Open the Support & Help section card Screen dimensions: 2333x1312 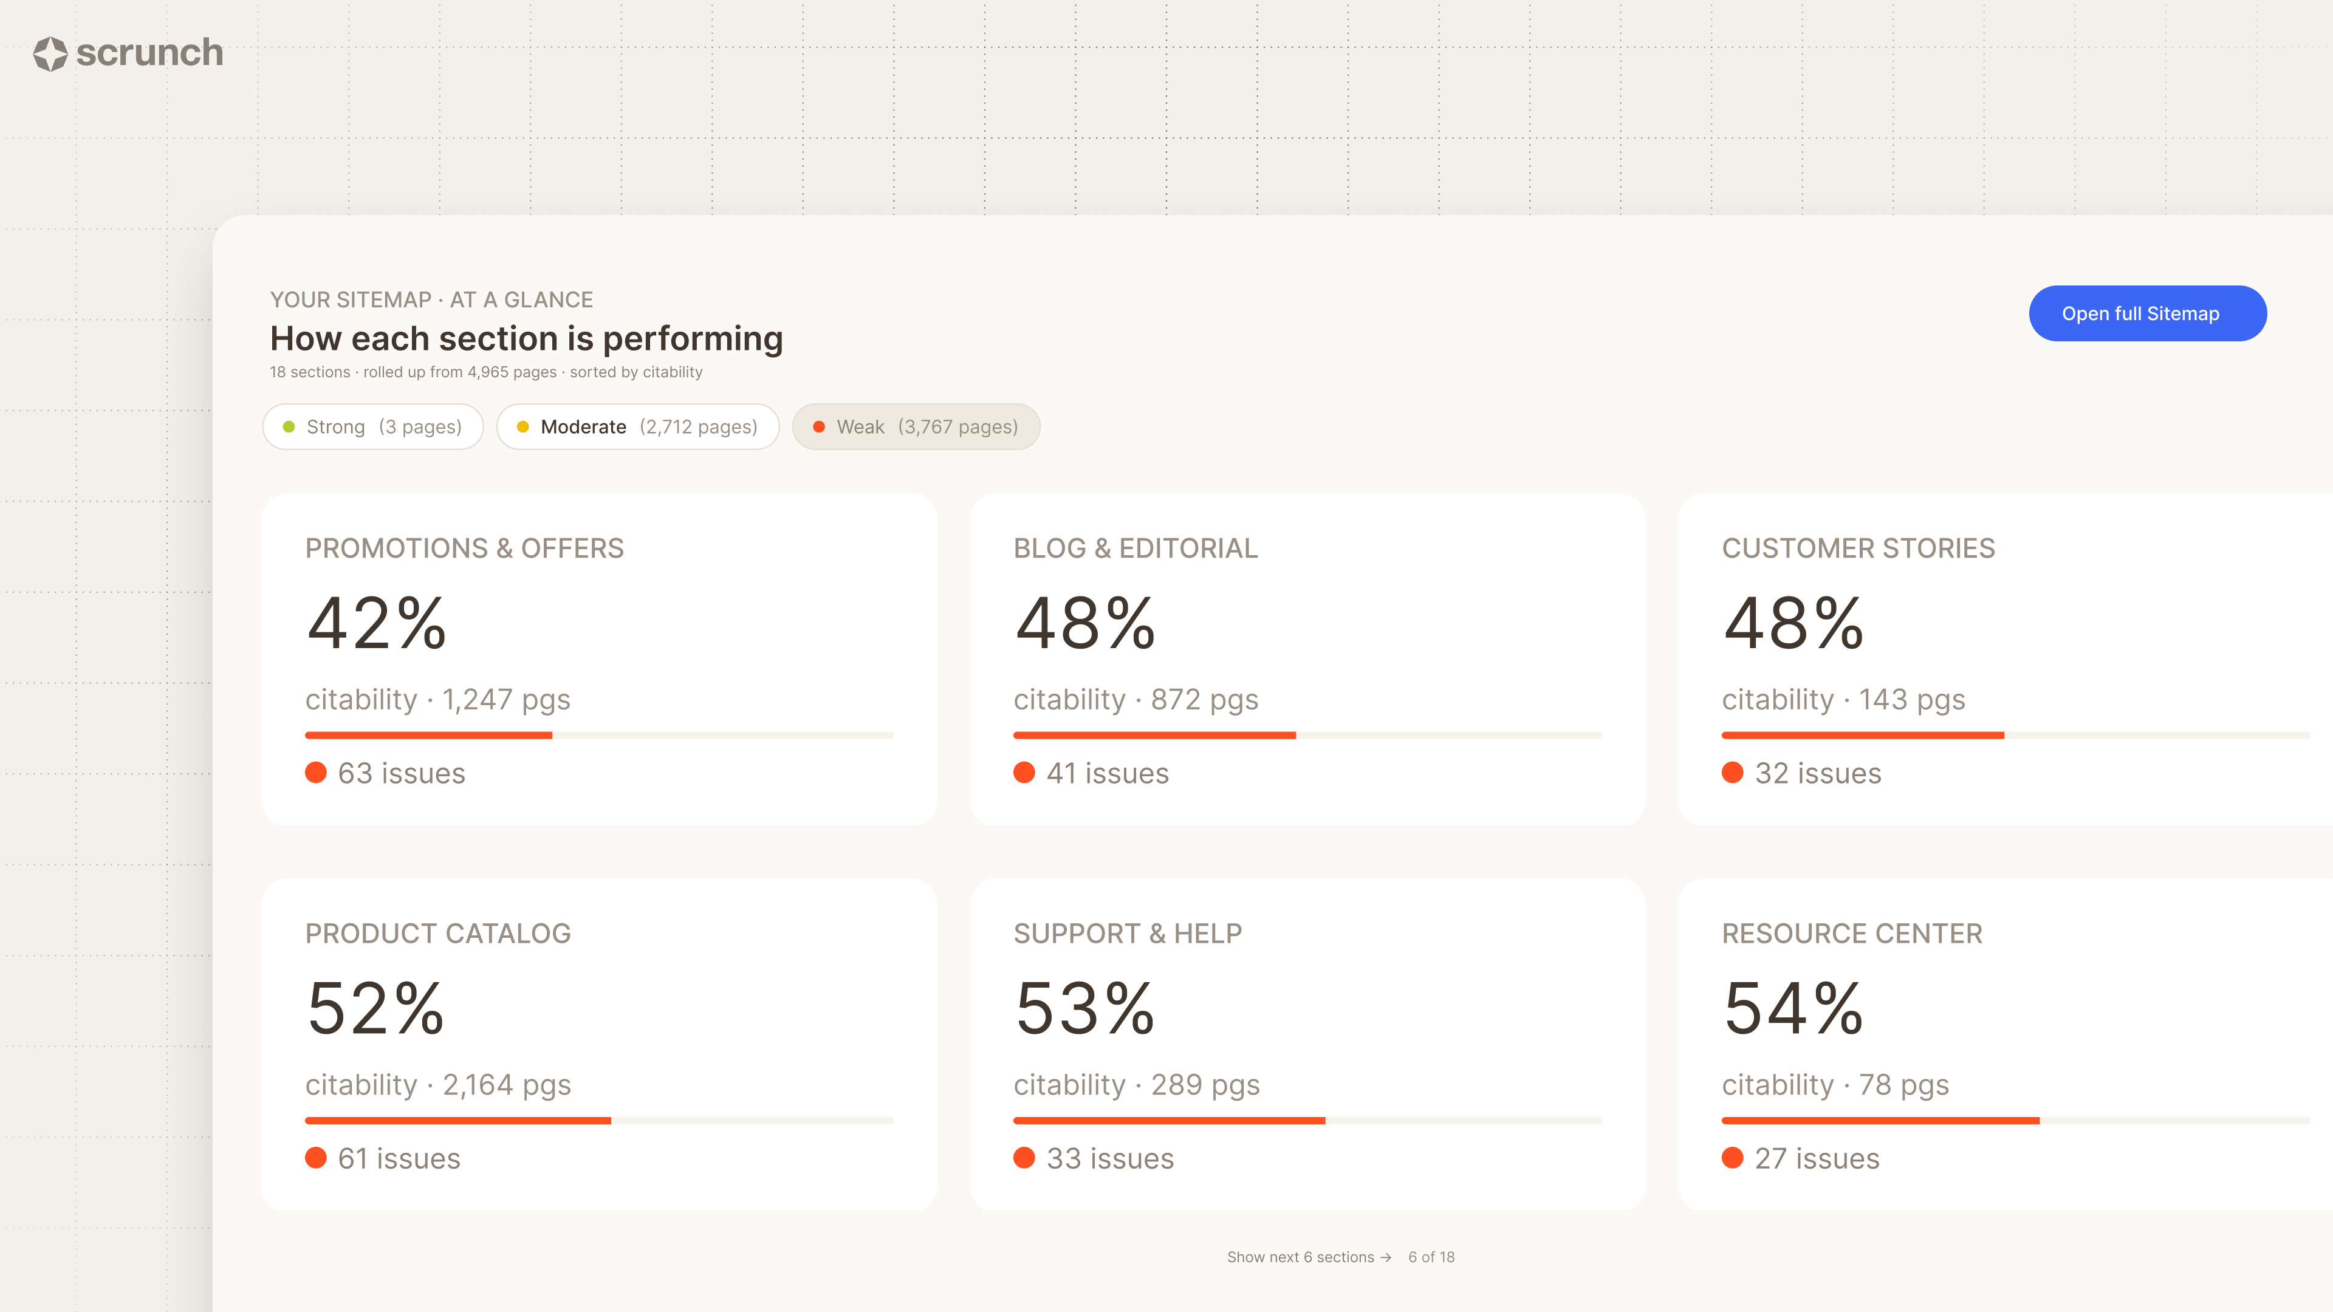click(x=1307, y=1044)
